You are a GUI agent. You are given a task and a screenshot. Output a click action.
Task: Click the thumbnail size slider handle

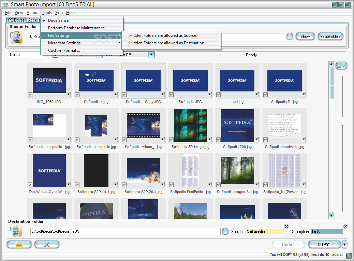click(x=342, y=121)
